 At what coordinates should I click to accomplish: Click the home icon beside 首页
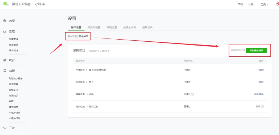point(5,21)
